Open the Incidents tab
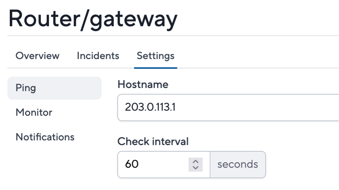Image resolution: width=339 pixels, height=190 pixels. click(x=98, y=56)
